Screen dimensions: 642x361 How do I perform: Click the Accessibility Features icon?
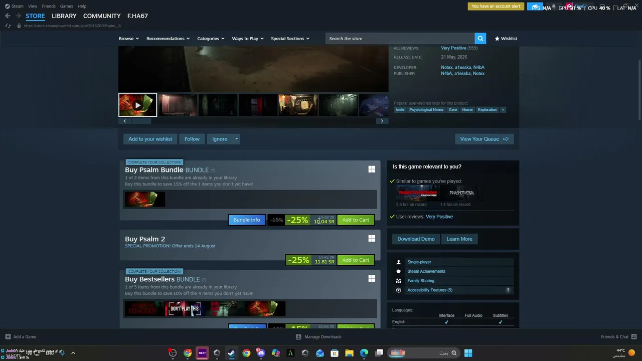point(399,290)
